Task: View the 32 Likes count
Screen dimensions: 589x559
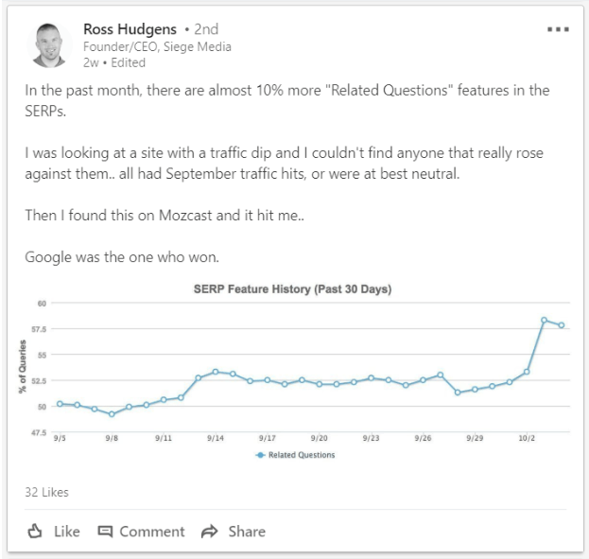Action: click(46, 492)
